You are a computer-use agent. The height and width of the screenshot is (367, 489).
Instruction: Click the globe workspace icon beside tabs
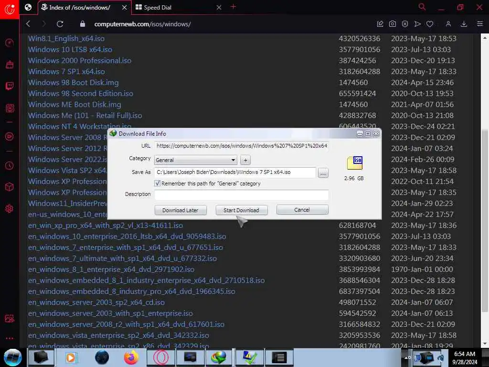(28, 7)
